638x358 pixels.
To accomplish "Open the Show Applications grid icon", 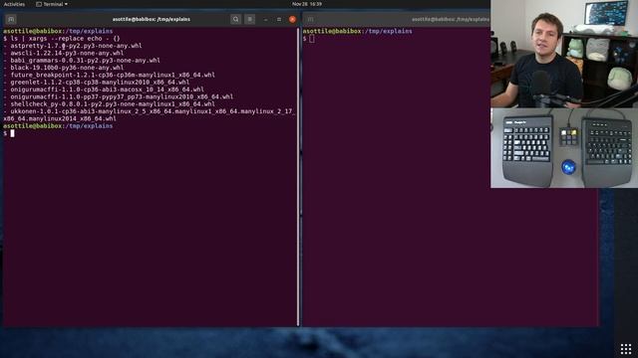I will pyautogui.click(x=626, y=349).
